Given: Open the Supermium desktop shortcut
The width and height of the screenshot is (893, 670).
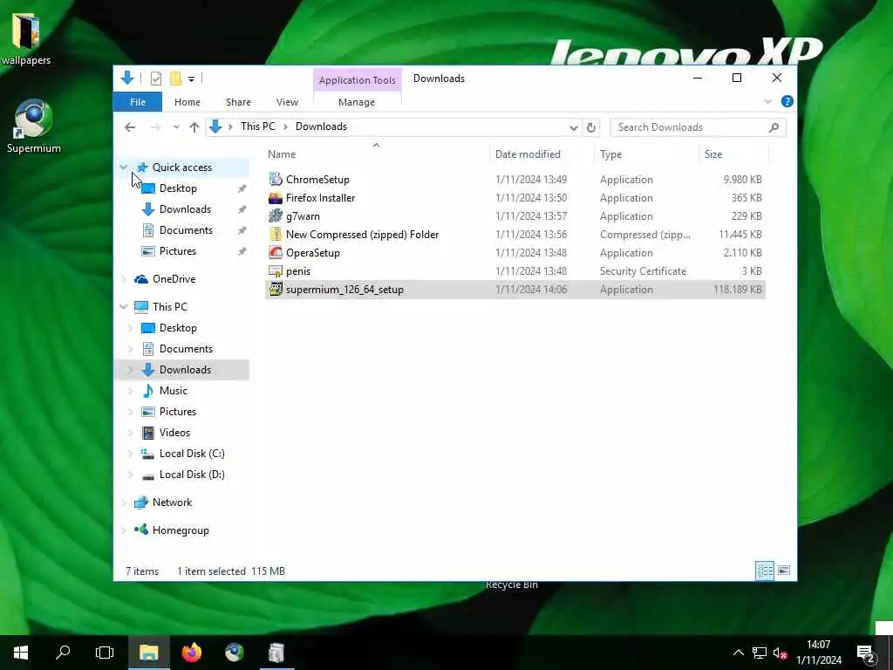Looking at the screenshot, I should click(x=34, y=126).
